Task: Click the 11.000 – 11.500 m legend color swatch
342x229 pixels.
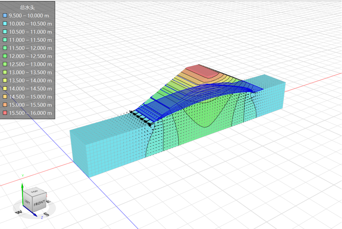Action: pyautogui.click(x=5, y=40)
